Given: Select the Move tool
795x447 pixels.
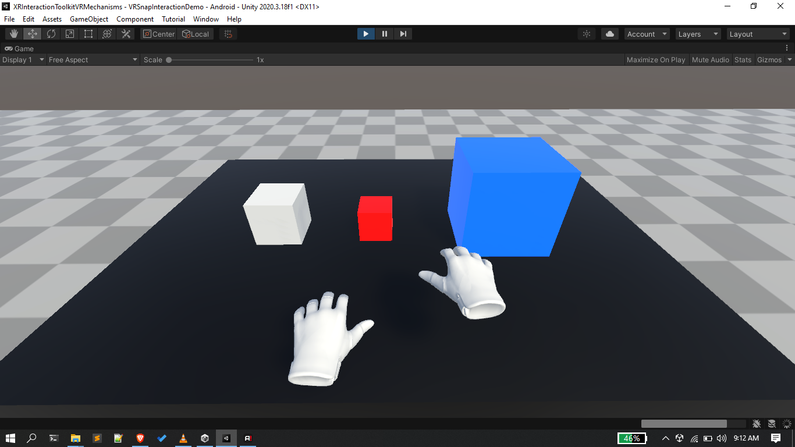Looking at the screenshot, I should (33, 34).
